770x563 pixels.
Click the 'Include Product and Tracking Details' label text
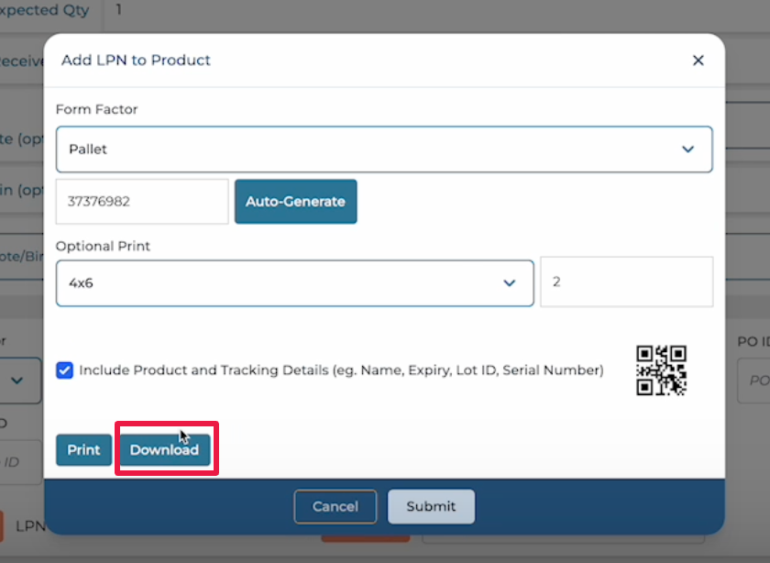(x=341, y=370)
